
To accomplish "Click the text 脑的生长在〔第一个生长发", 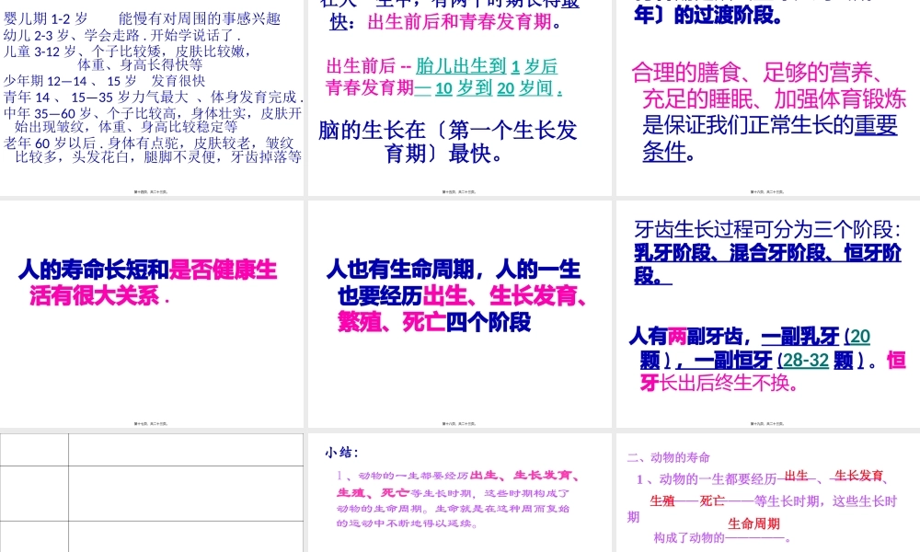I will [448, 131].
